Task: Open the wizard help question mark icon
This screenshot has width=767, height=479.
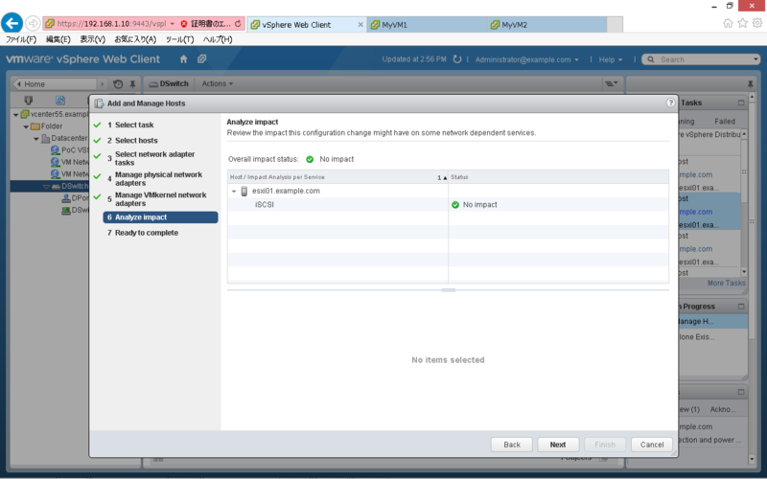Action: pyautogui.click(x=670, y=103)
